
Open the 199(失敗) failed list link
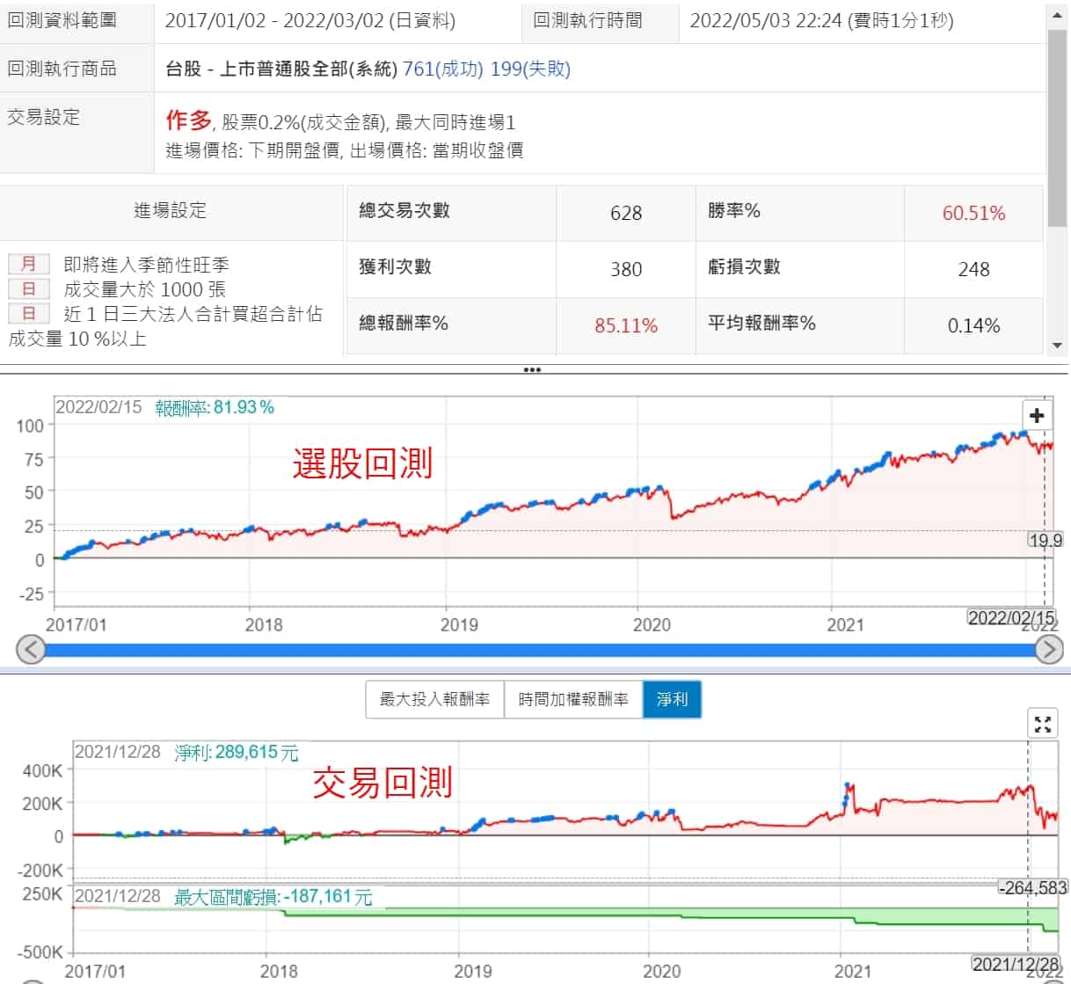[530, 69]
